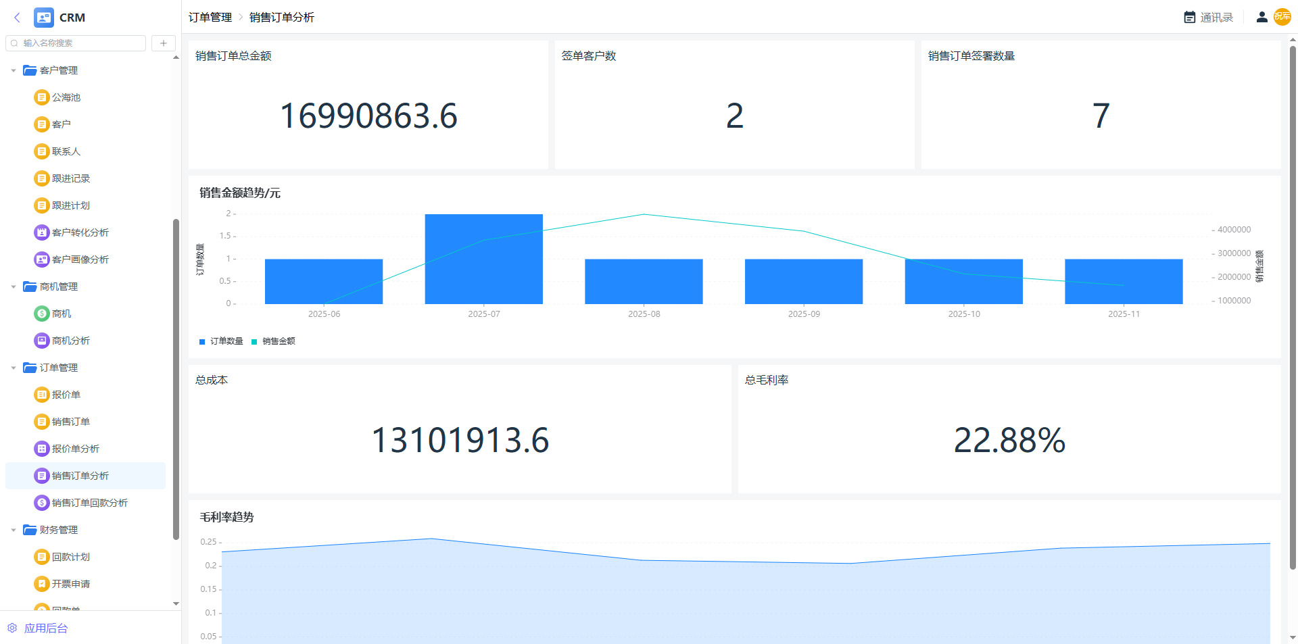Screen dimensions: 1298x644
Task: Click the 输入名称搜索 search field
Action: 81,43
